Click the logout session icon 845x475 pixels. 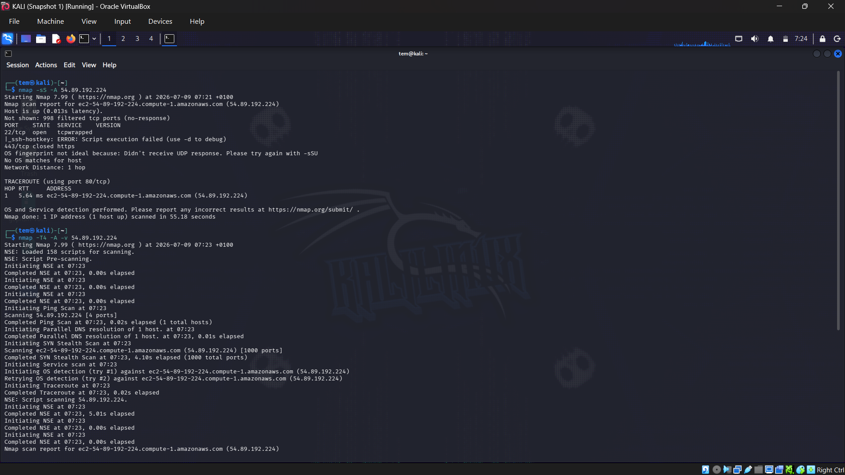pyautogui.click(x=838, y=39)
